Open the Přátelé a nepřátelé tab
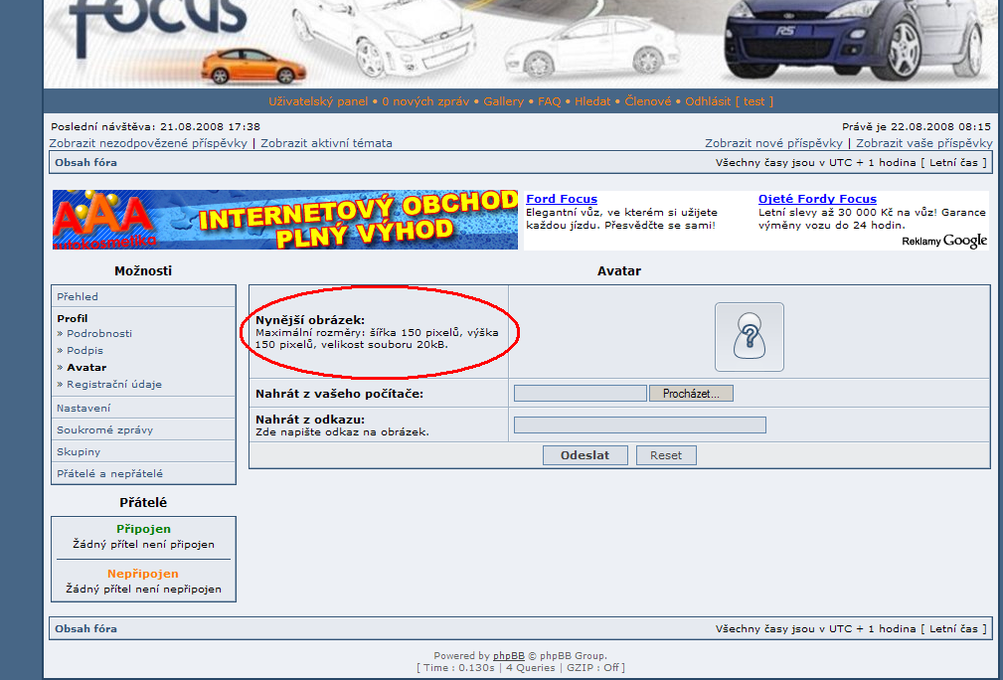The image size is (1003, 680). (109, 474)
